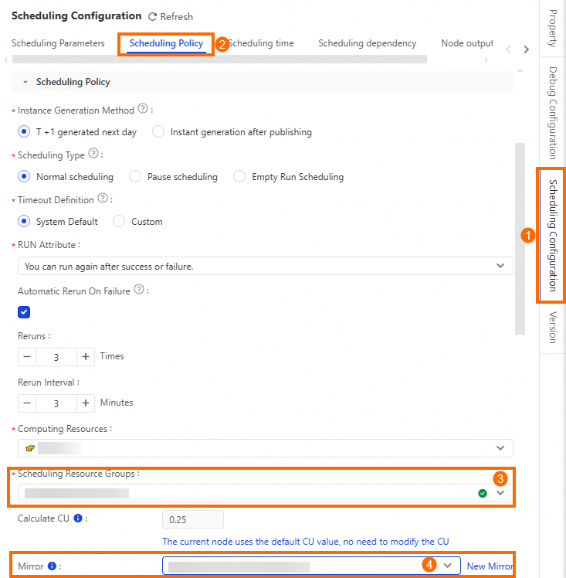Choose Pause scheduling radio button
566x578 pixels.
tap(134, 177)
